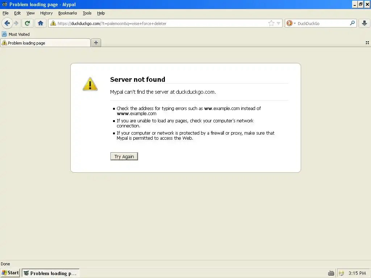The width and height of the screenshot is (371, 278).
Task: Open the Most Visited bookmarks folder
Action: [x=16, y=34]
